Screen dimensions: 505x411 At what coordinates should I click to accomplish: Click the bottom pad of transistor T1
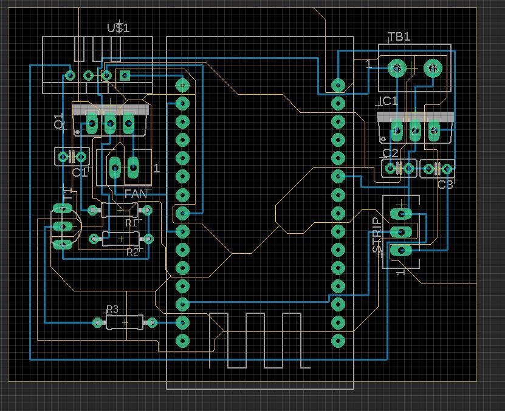(x=63, y=245)
